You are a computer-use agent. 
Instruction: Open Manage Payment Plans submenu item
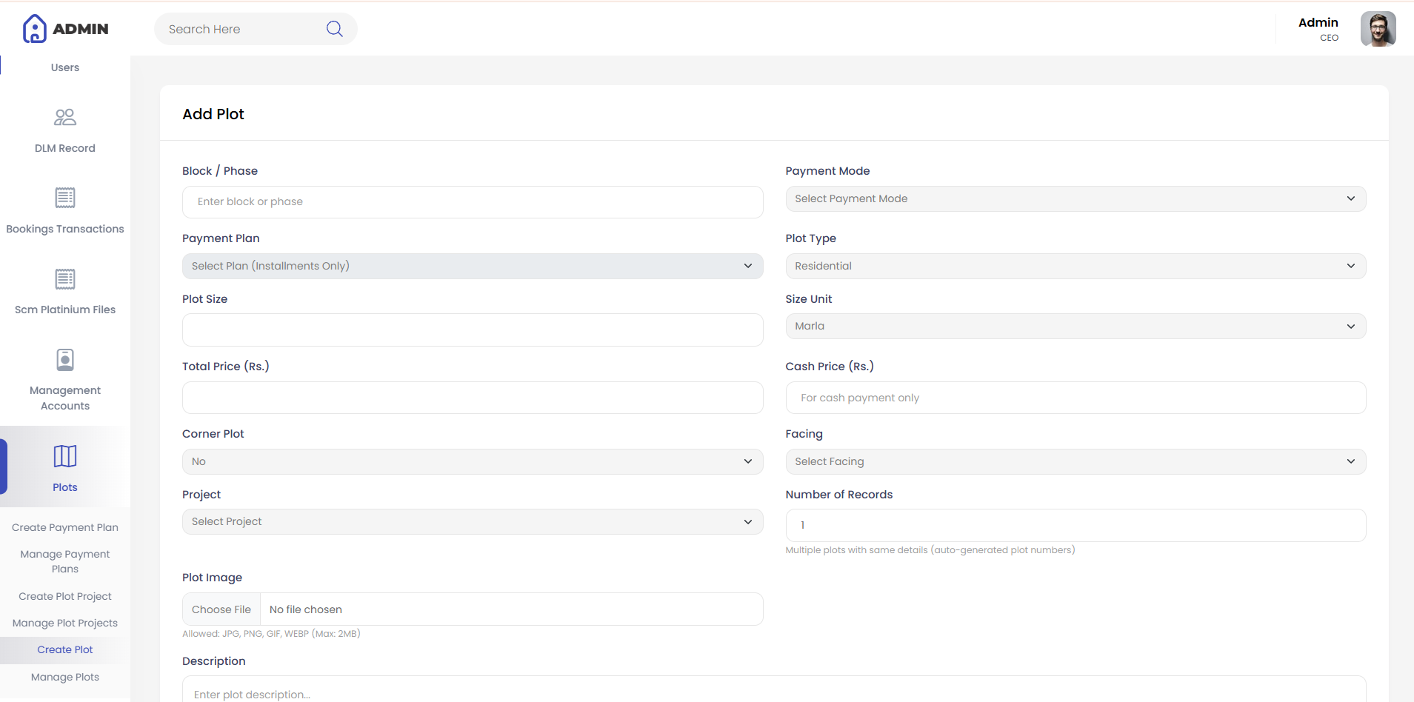click(65, 561)
